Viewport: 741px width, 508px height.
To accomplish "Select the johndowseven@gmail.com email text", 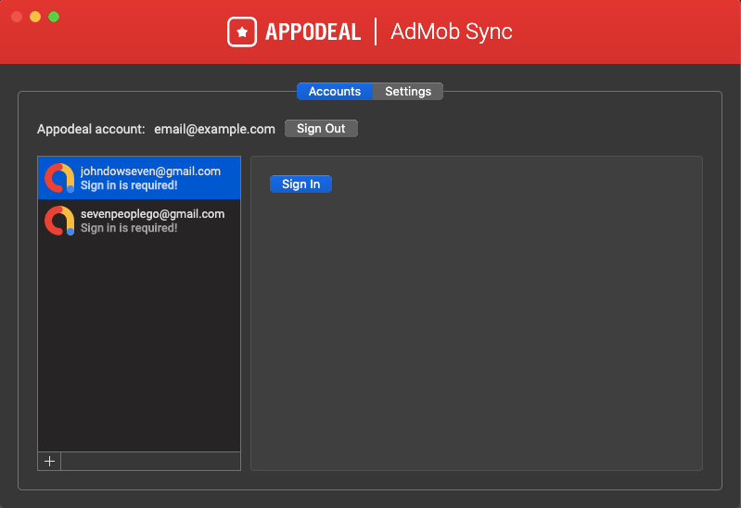I will 150,171.
